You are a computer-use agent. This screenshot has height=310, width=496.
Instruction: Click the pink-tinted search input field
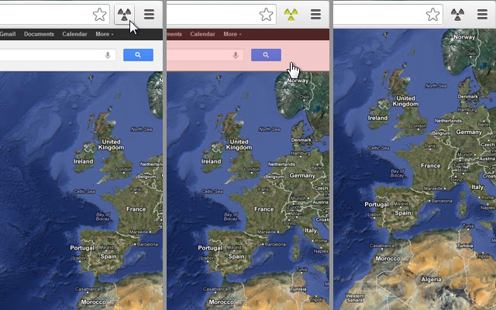click(x=205, y=55)
